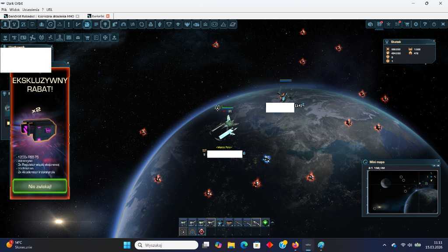Click the upload arrow icon in second row

click(115, 38)
